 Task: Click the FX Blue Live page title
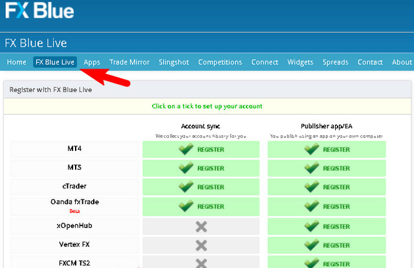[x=36, y=43]
